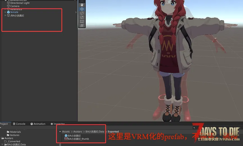Open the female prefab via right chevron
This screenshot has width=243, height=146.
pos(76,12)
